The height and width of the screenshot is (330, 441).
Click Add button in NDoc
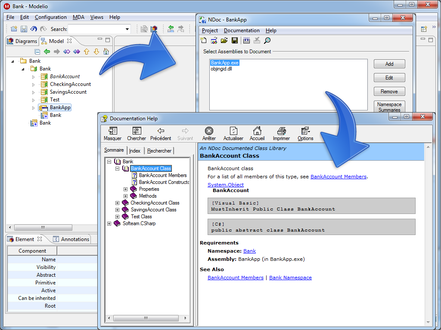pyautogui.click(x=389, y=64)
